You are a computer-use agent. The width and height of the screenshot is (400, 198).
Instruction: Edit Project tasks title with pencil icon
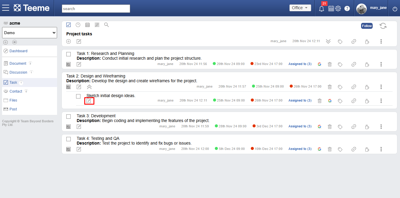click(79, 41)
